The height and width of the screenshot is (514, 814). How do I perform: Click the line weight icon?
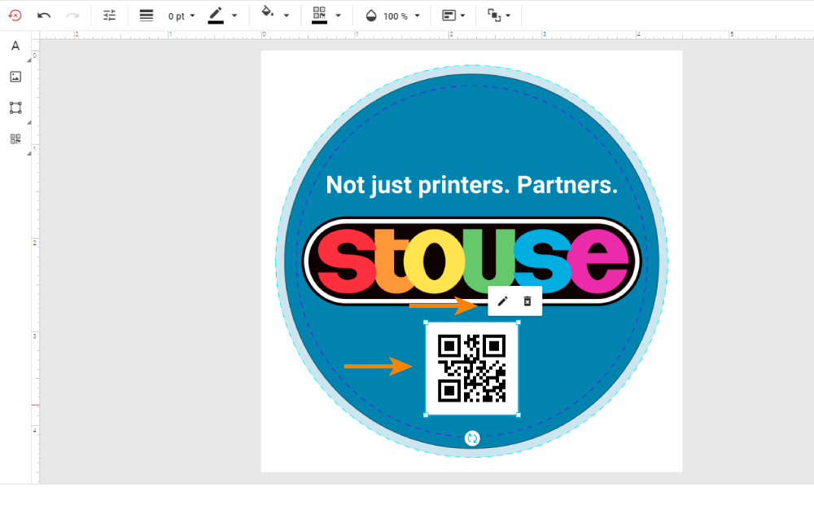pyautogui.click(x=147, y=15)
